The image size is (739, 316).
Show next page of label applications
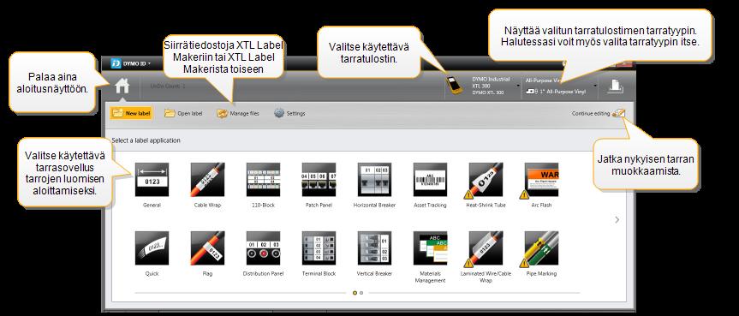617,220
